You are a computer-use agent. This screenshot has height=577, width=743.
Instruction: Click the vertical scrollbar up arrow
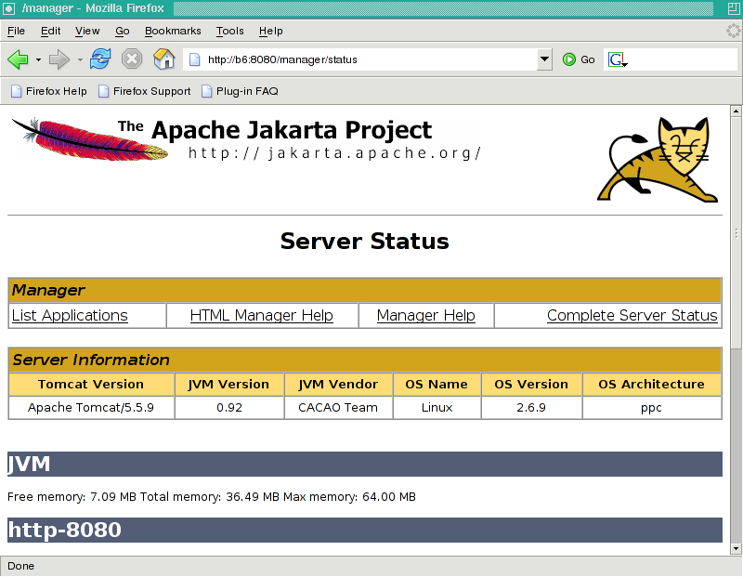point(736,111)
